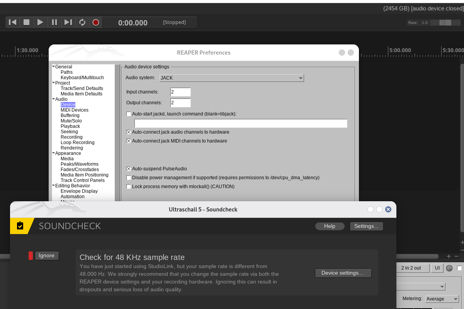The height and width of the screenshot is (309, 464).
Task: Enable Auto-start jackd checkbox
Action: (x=129, y=114)
